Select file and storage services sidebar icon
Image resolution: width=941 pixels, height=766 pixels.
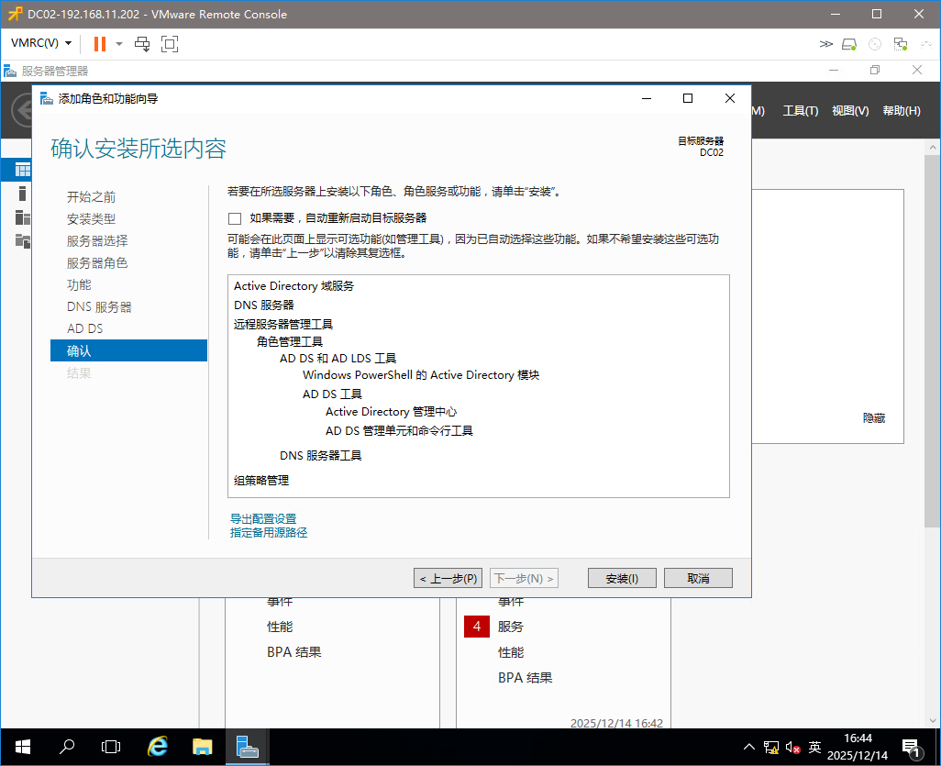pos(22,240)
